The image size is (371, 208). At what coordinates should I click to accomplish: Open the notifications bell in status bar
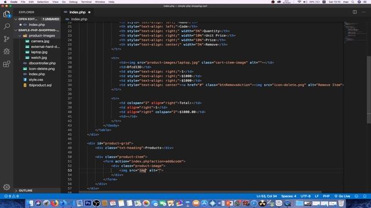pyautogui.click(x=365, y=196)
